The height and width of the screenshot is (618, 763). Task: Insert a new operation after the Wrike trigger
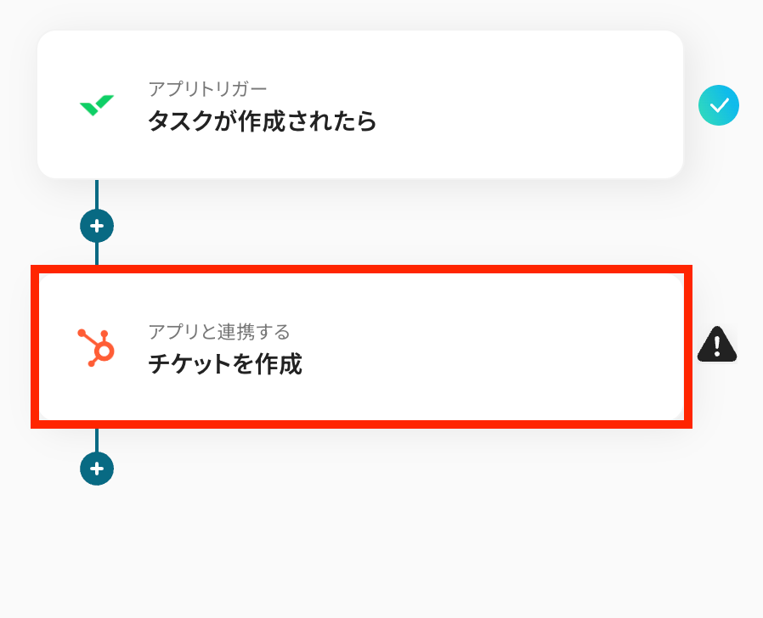pos(97,226)
